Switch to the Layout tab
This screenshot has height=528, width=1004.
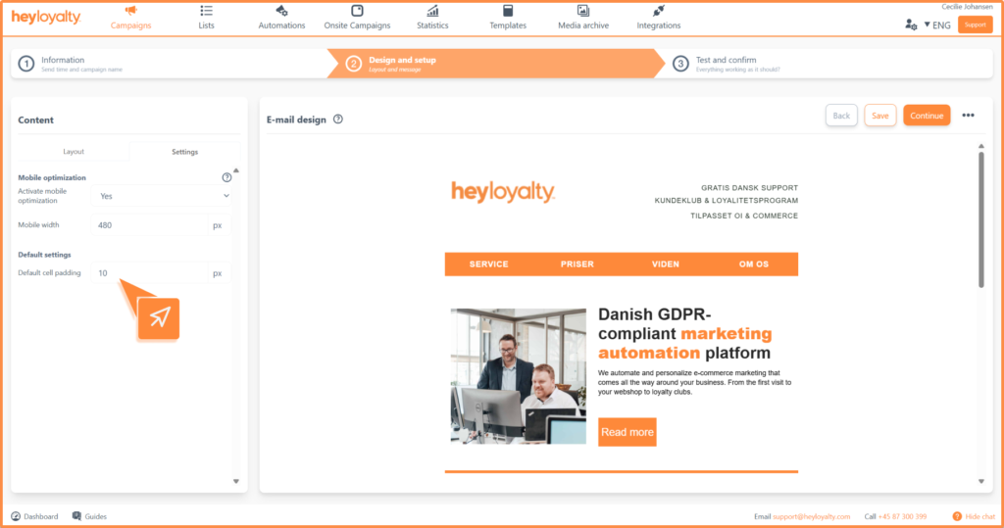pyautogui.click(x=74, y=152)
